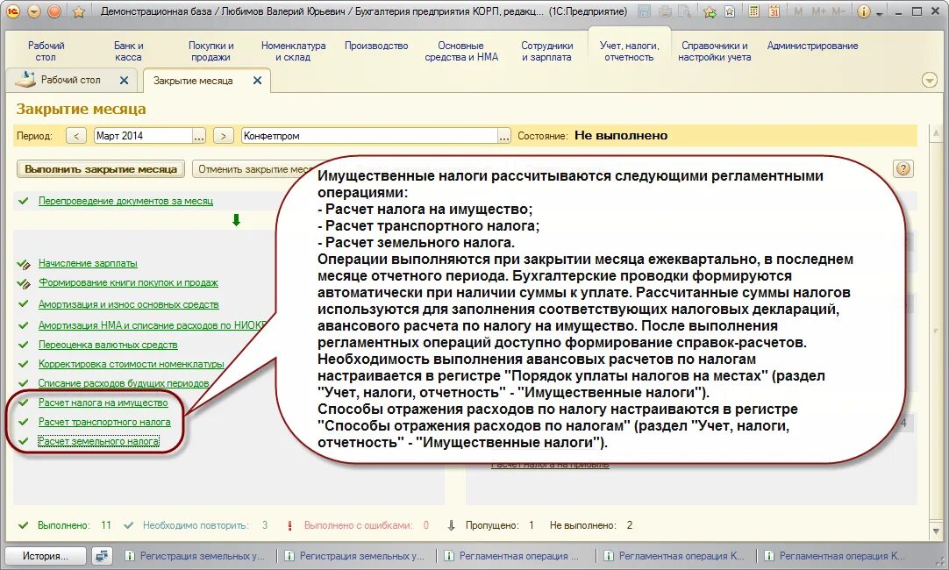Open Регламентная операция ... notification in the middle of the bottom bar
Screen dimensions: 949x570
point(511,555)
